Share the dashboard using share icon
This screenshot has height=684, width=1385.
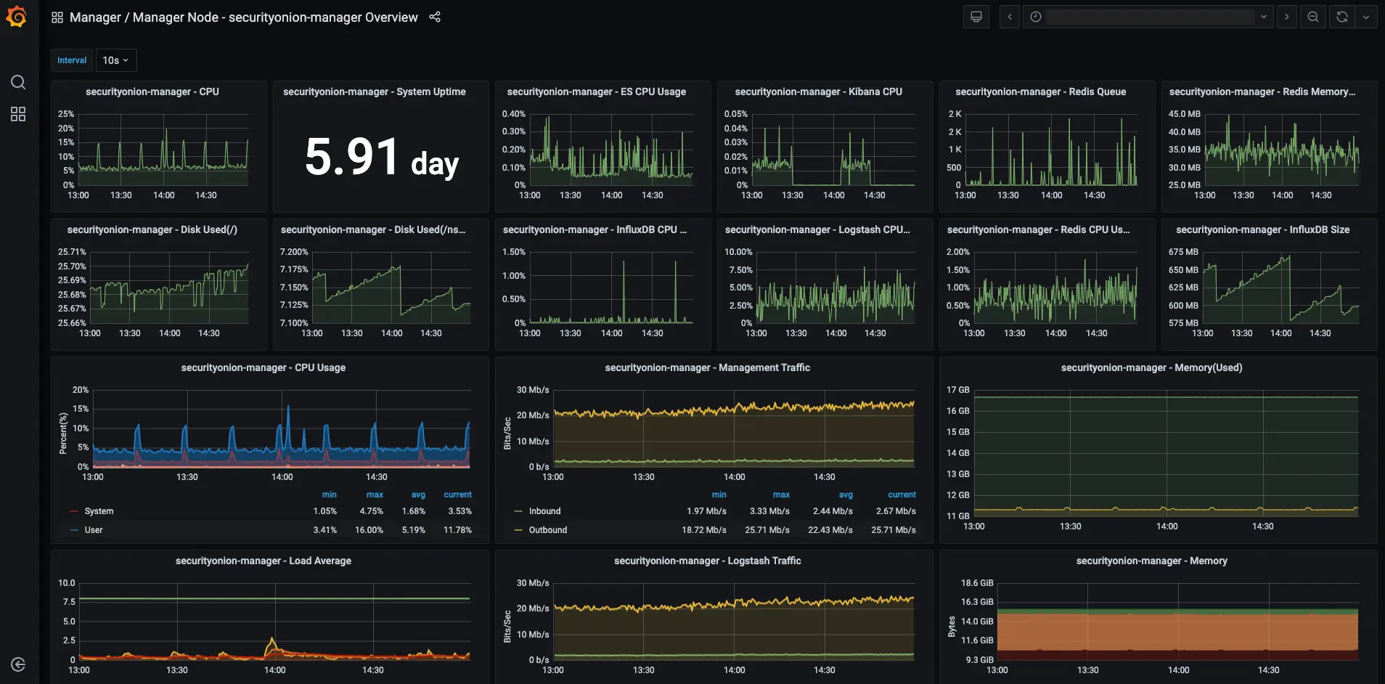435,17
